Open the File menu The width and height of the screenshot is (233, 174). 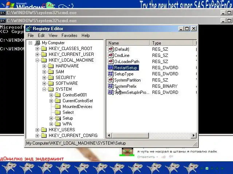[x=31, y=36]
